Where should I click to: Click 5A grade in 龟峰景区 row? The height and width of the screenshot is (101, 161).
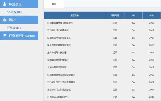pos(133,30)
